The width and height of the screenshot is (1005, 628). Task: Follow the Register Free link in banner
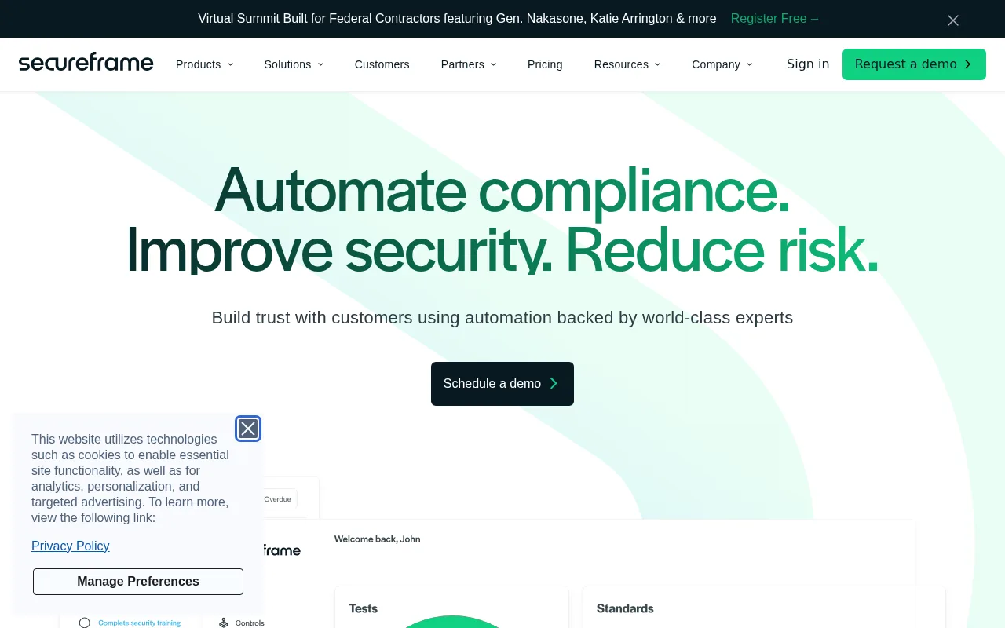[775, 18]
